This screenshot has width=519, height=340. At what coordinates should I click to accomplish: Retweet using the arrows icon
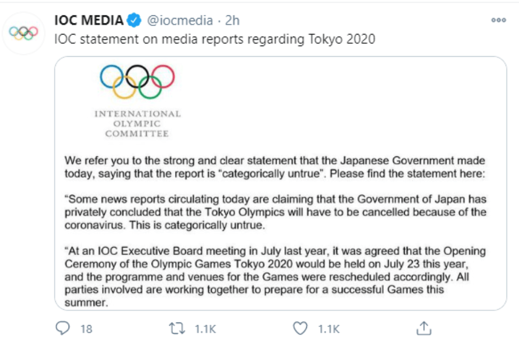click(177, 328)
